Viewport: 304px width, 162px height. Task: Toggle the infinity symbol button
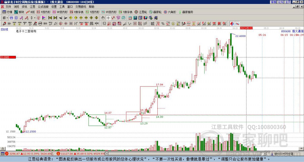coord(237,24)
